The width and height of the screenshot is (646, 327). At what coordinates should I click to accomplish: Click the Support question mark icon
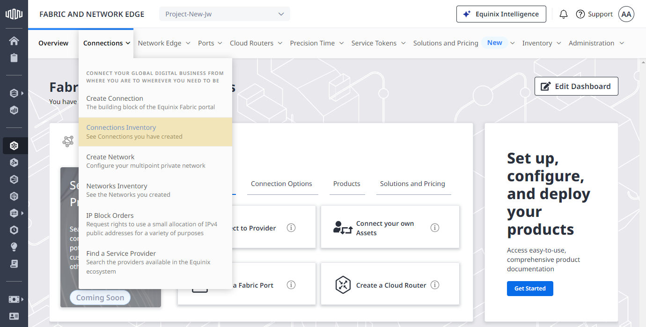[580, 14]
